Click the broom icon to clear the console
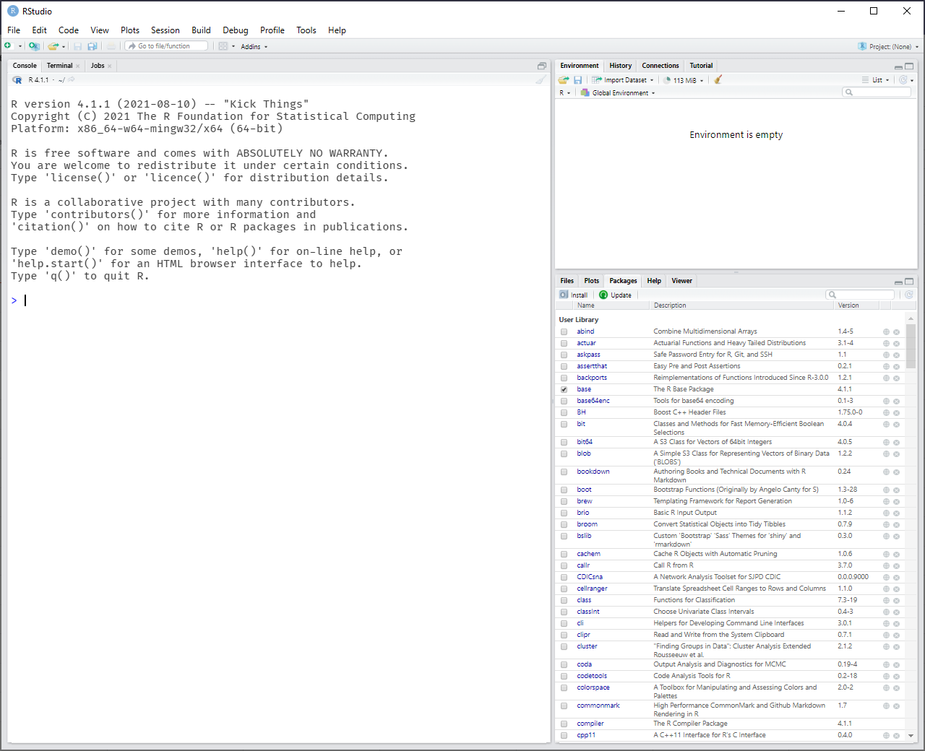This screenshot has height=751, width=925. point(541,79)
